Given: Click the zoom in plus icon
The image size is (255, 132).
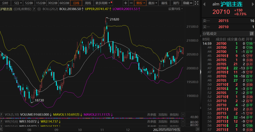Looking at the screenshot, I should coord(126,3).
